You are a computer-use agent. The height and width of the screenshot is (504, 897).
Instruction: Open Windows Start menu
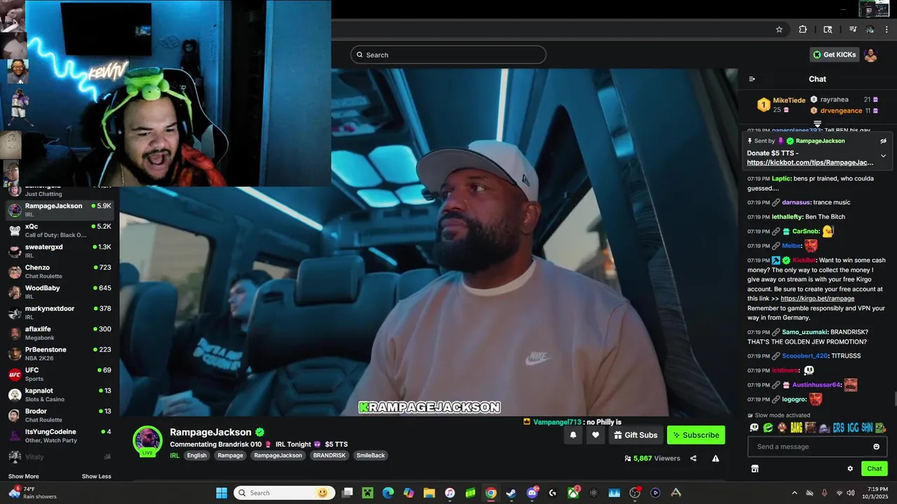click(221, 493)
